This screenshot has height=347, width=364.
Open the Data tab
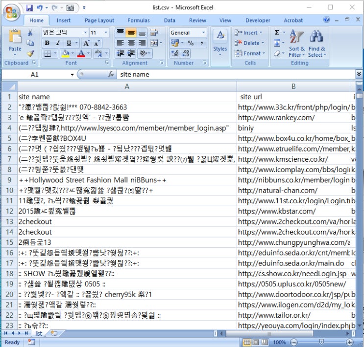(x=170, y=21)
